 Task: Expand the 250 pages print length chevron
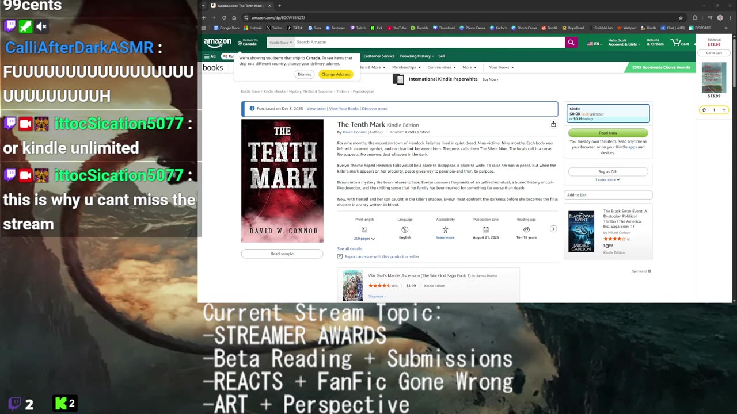[373, 239]
